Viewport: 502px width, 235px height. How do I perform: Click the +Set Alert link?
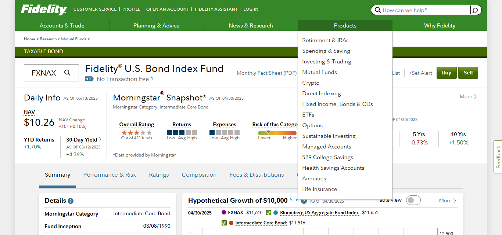tap(420, 73)
